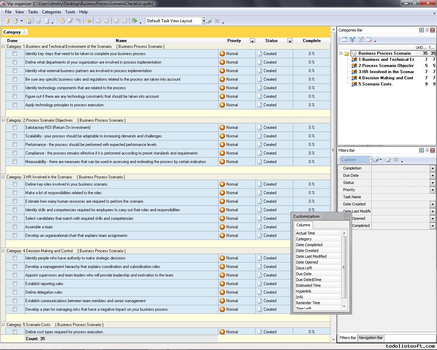This screenshot has height=350, width=437.
Task: Click the add subcategory tree icon
Action: (353, 40)
